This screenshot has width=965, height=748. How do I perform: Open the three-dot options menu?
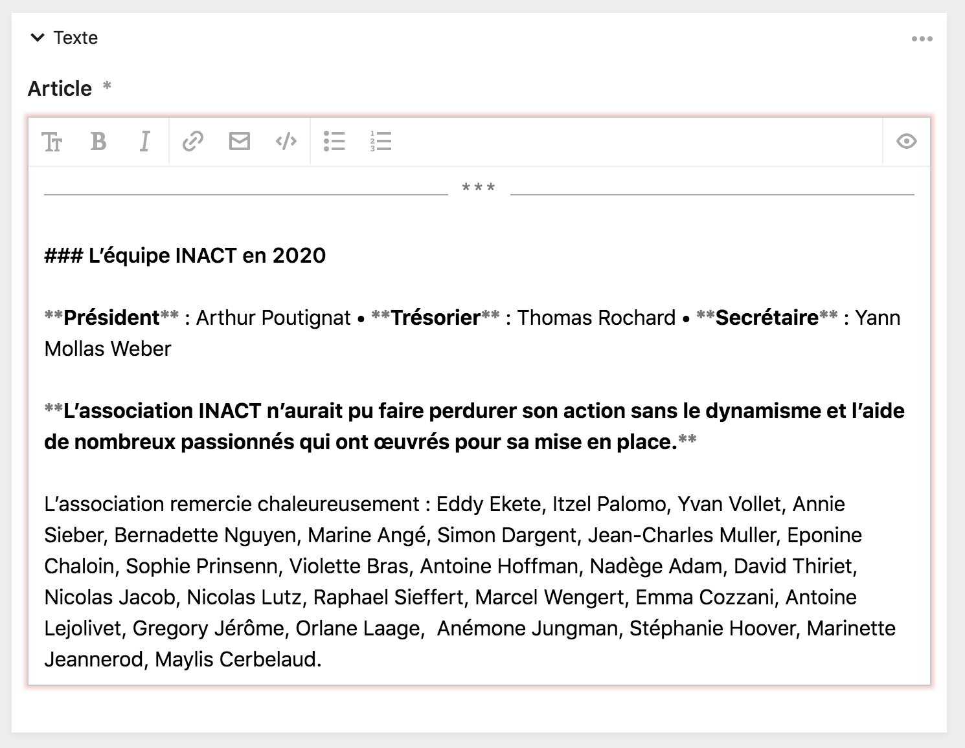coord(922,39)
